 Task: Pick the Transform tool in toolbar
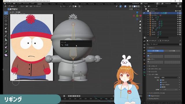point(6,32)
